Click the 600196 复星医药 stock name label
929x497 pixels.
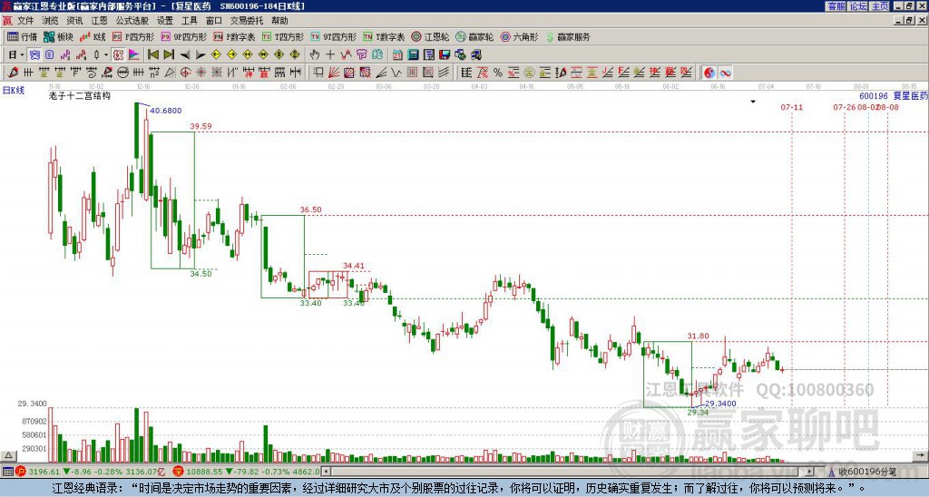[894, 96]
